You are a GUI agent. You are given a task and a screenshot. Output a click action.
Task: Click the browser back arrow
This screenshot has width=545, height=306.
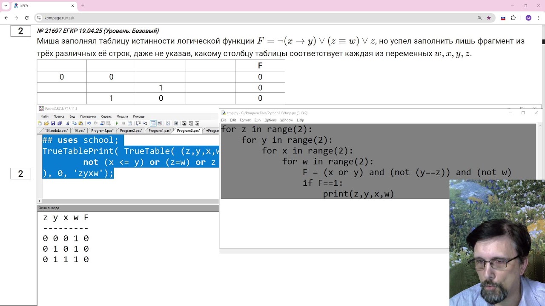pyautogui.click(x=6, y=18)
